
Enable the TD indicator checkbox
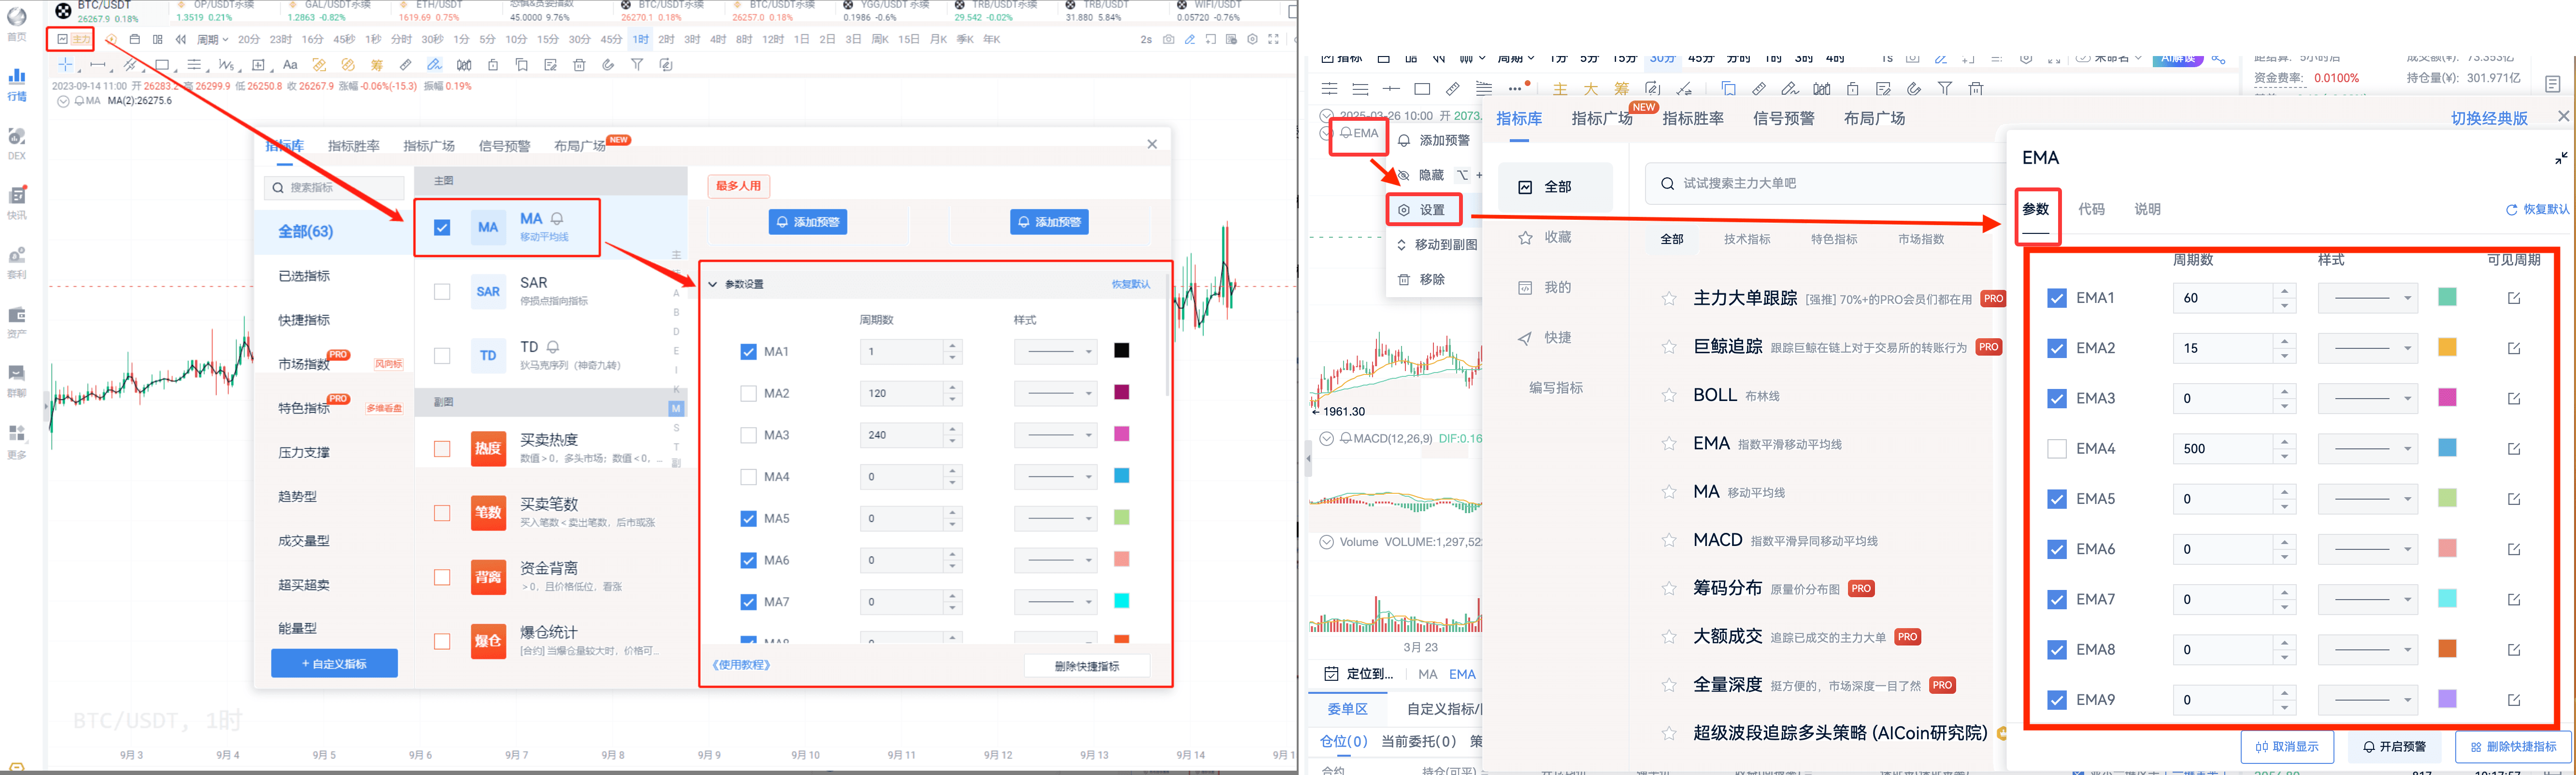(x=442, y=356)
